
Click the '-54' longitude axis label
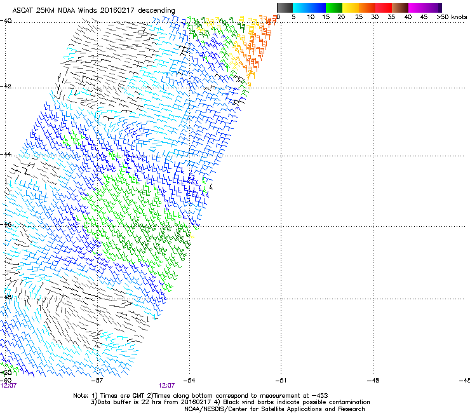(x=189, y=381)
